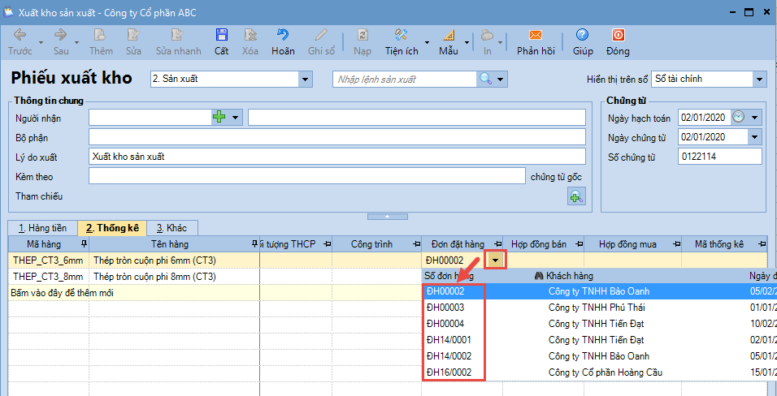The height and width of the screenshot is (396, 777).
Task: Click the Mẫu template icon
Action: [448, 36]
